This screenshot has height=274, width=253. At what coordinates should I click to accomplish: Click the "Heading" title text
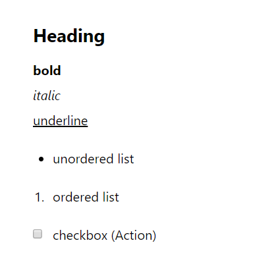pyautogui.click(x=69, y=37)
